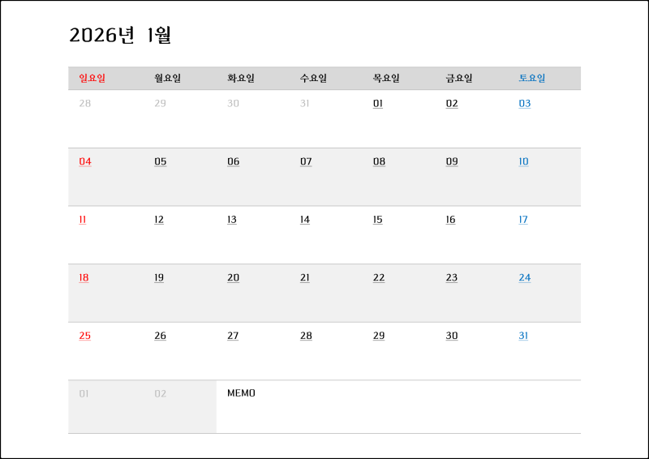Select the 토요일 column header
This screenshot has height=459, width=649.
532,78
